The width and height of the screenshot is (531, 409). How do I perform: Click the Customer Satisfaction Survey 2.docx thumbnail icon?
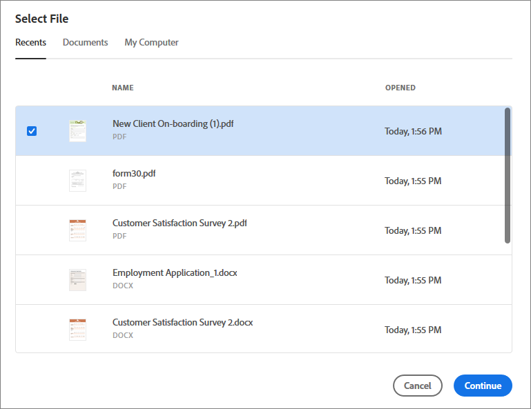pyautogui.click(x=77, y=330)
